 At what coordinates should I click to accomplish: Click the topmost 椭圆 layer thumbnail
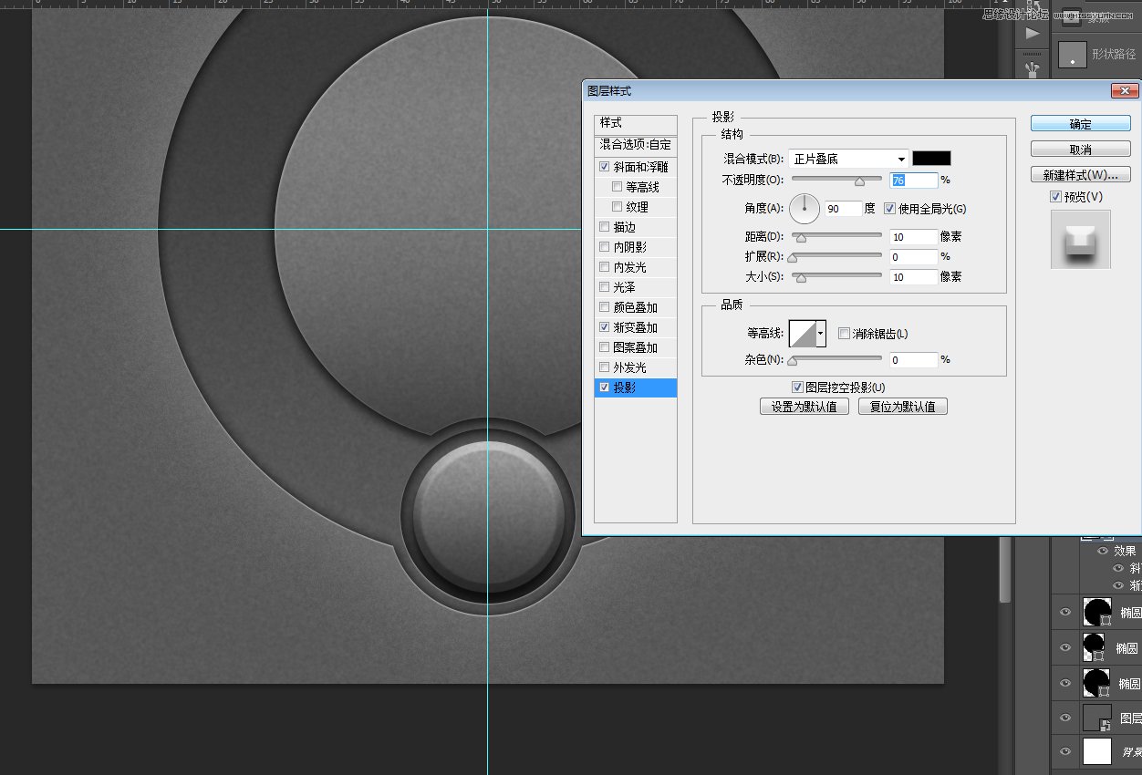(x=1096, y=612)
